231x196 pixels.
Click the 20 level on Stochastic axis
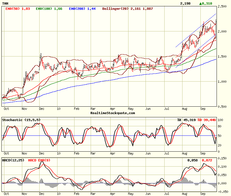pyautogui.click(x=219, y=145)
